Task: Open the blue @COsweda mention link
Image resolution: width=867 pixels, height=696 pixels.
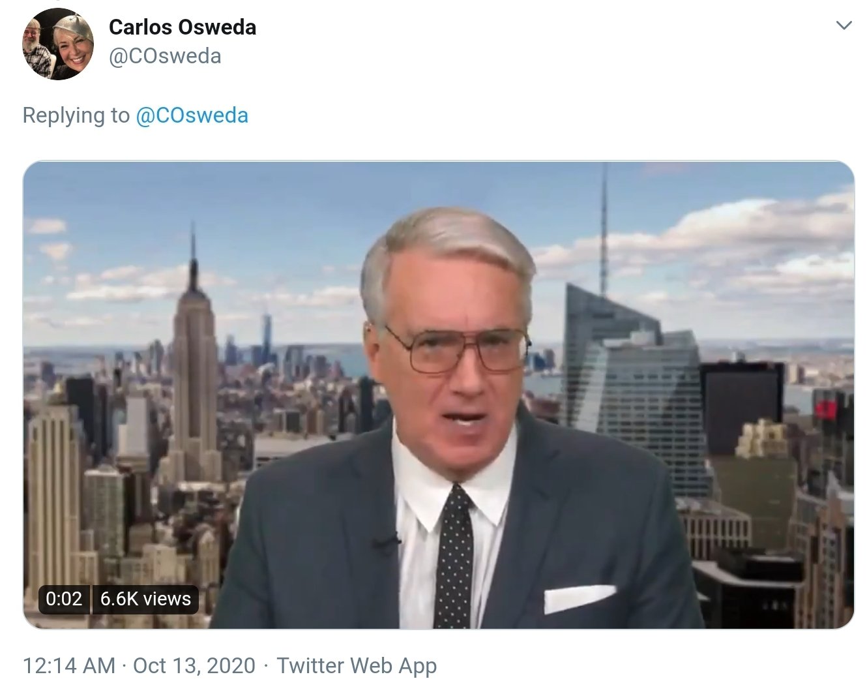Action: [192, 115]
